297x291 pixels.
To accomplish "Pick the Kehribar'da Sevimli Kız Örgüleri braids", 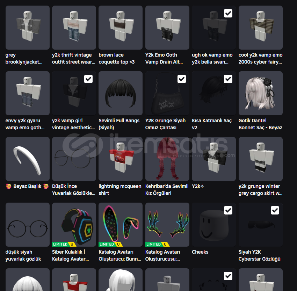I will (167, 159).
